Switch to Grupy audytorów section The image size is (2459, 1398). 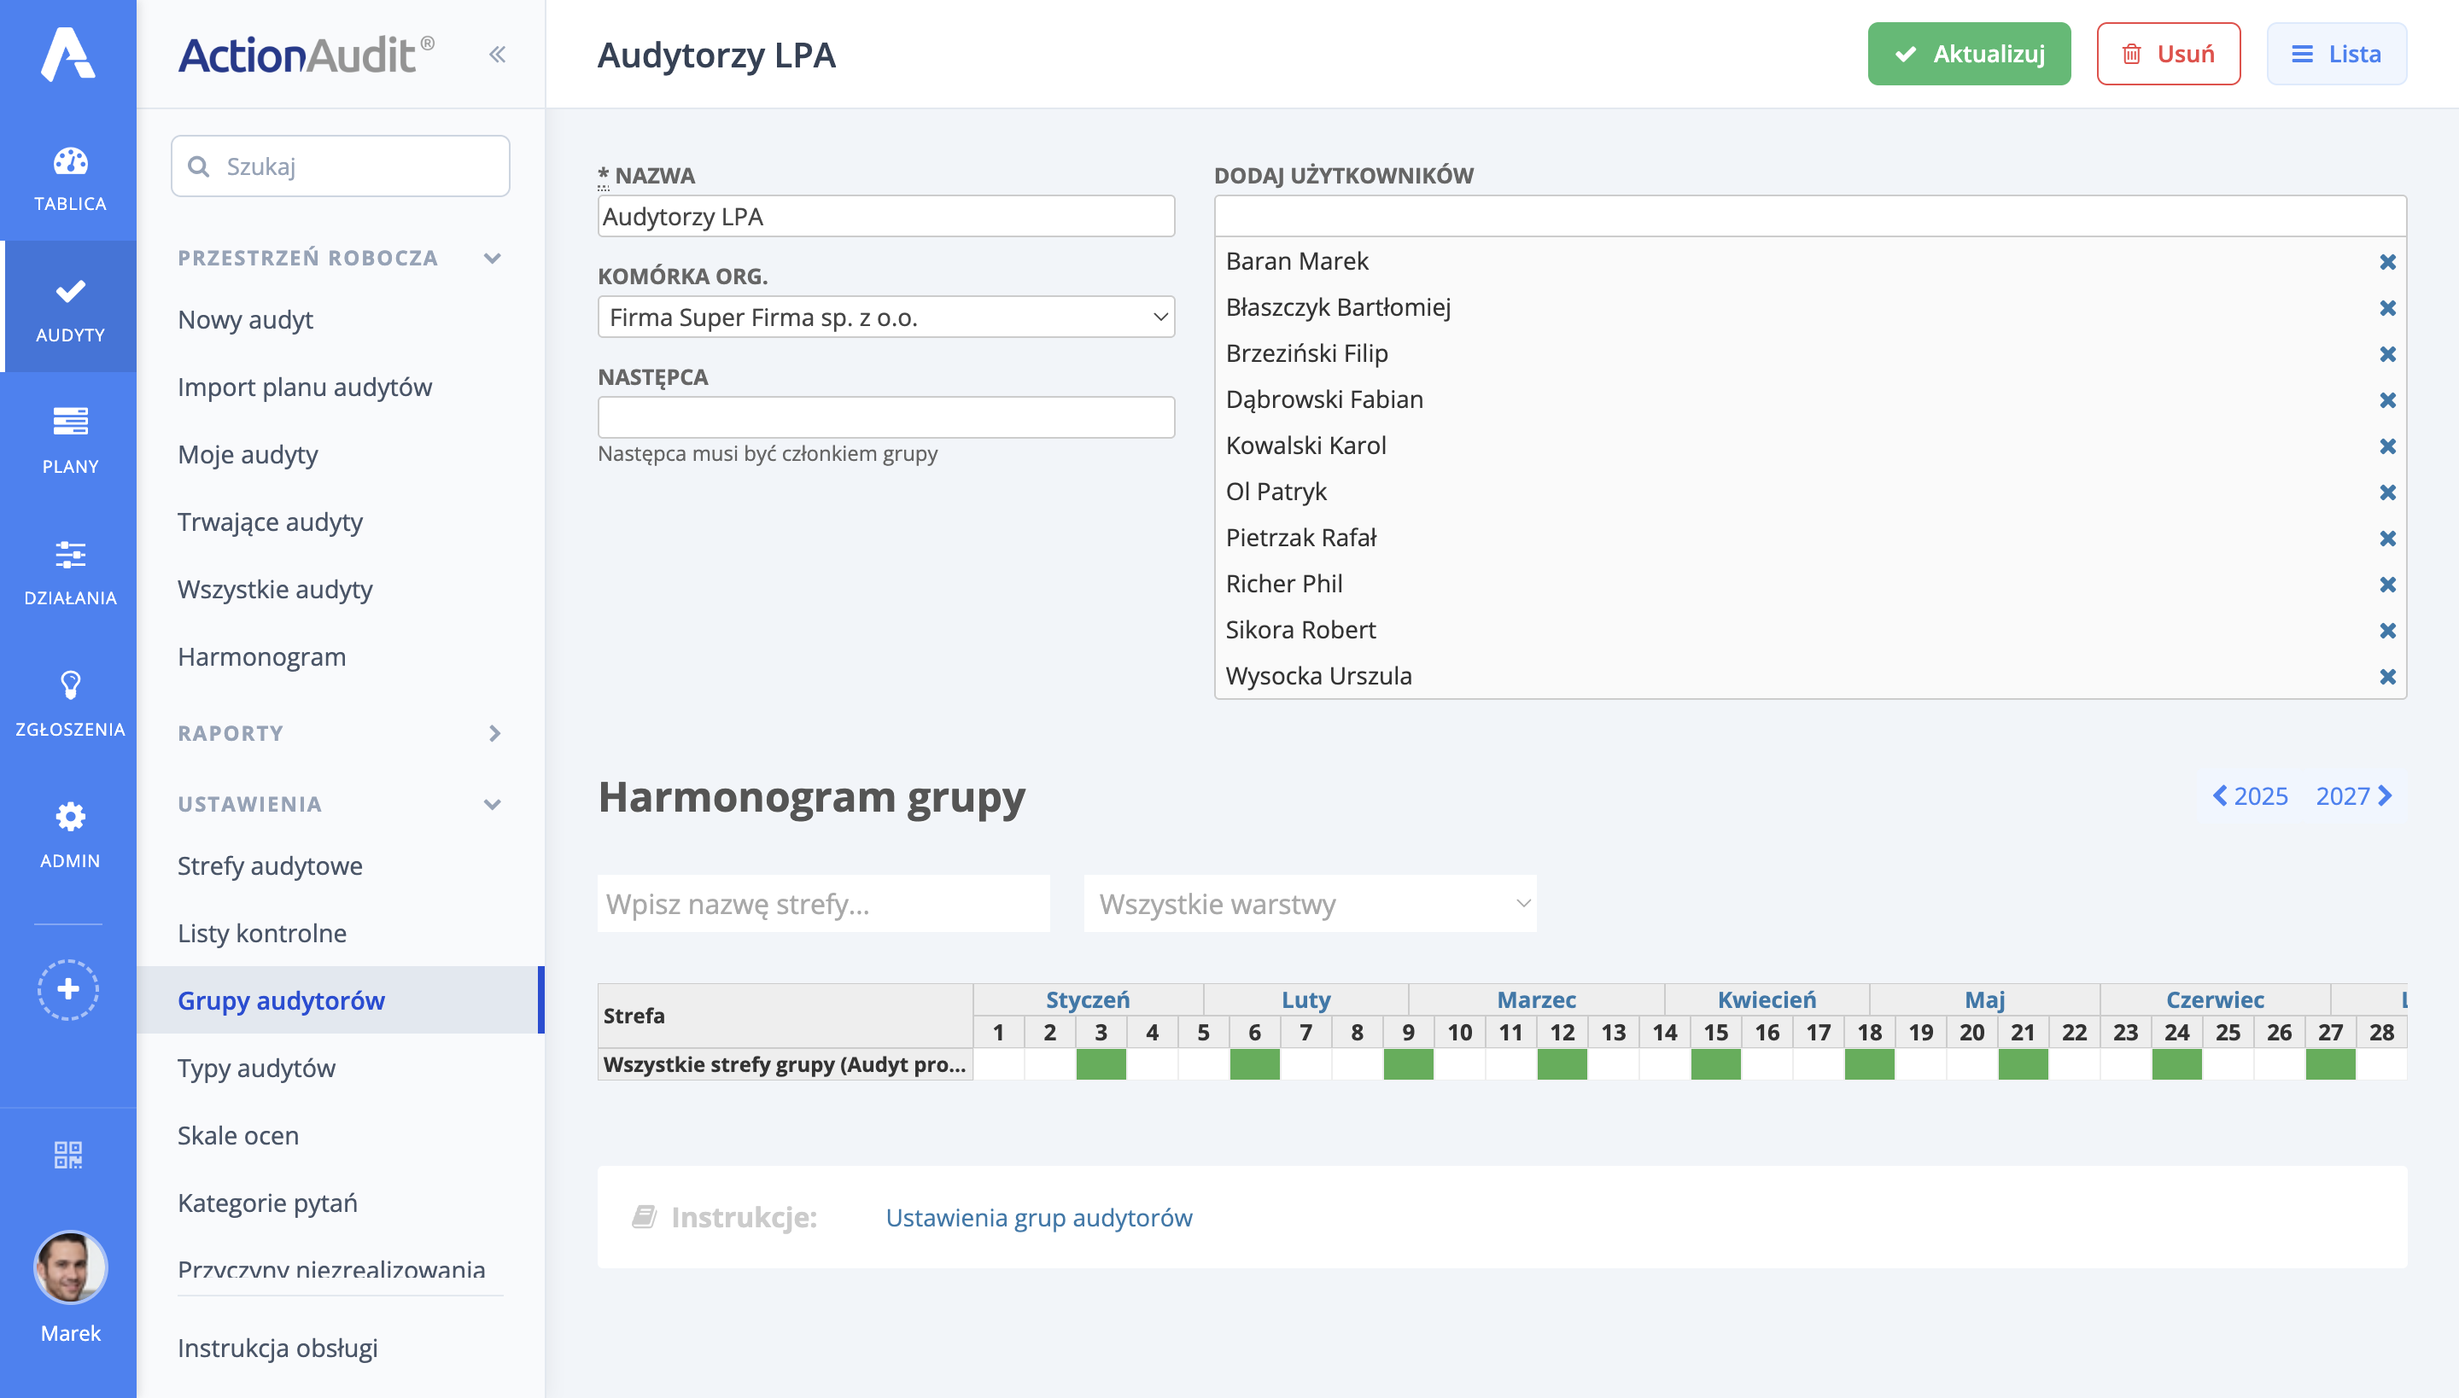click(280, 999)
